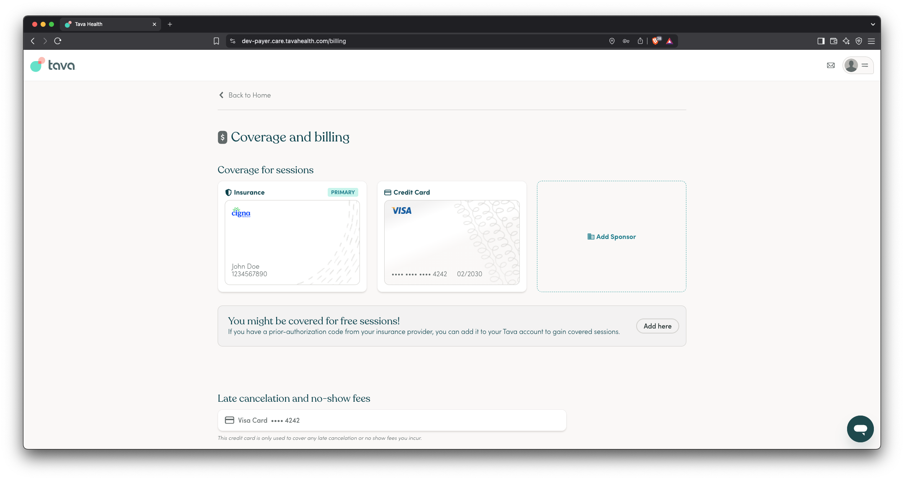The width and height of the screenshot is (904, 480).
Task: Click the location permission icon
Action: tap(612, 41)
